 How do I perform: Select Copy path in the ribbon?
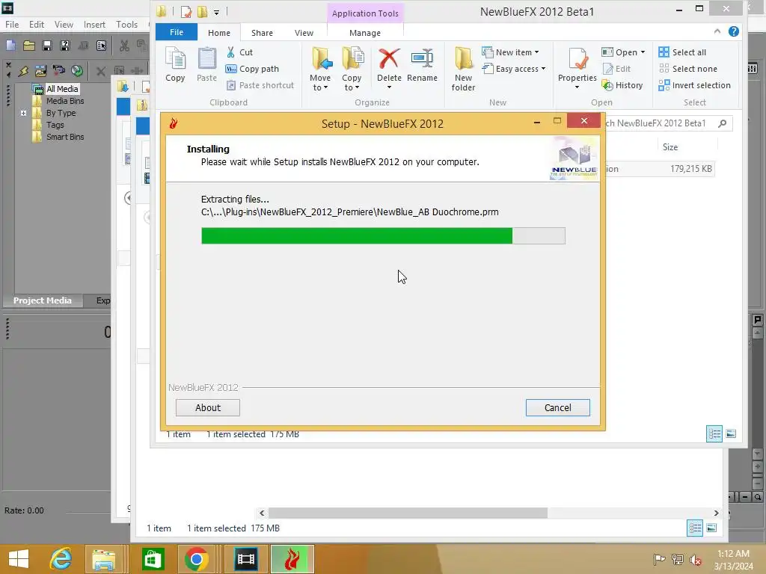coord(252,69)
